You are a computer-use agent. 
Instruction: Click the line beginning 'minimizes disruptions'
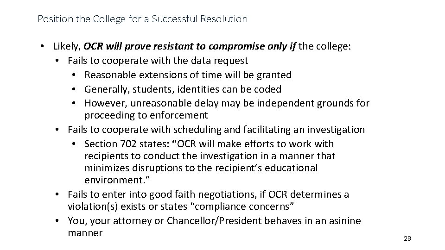click(201, 168)
